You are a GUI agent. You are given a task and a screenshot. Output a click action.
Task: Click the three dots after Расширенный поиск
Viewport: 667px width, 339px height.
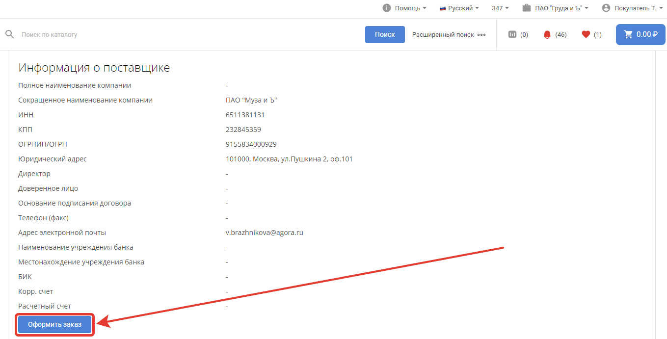(481, 35)
